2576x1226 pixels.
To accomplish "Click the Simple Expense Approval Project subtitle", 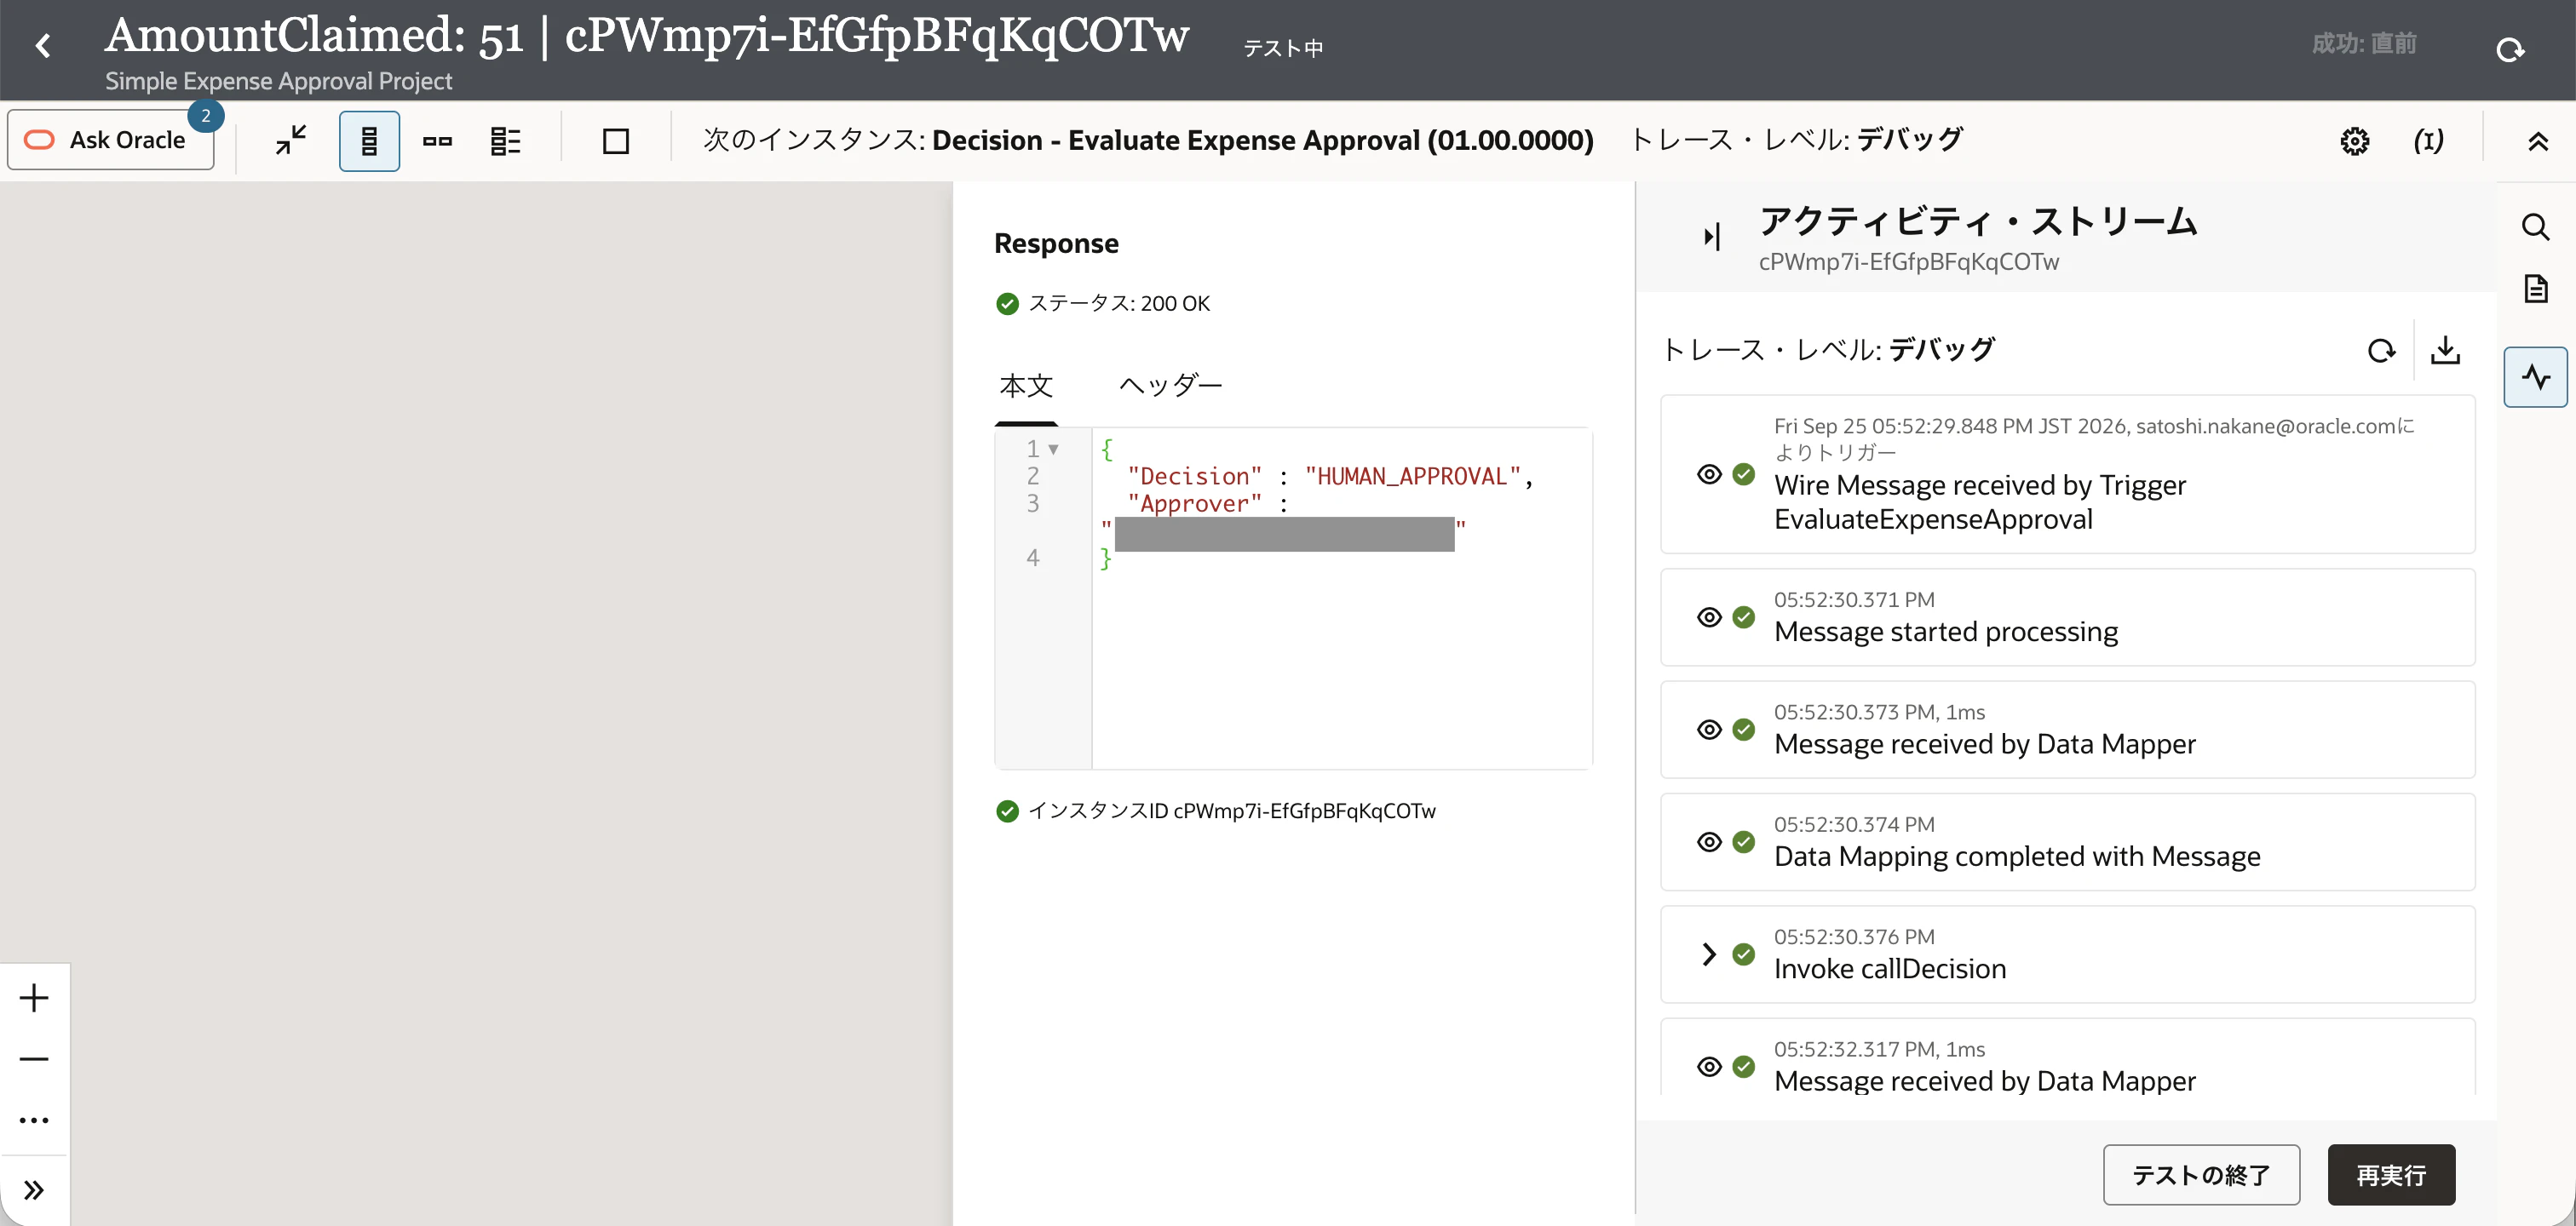I will click(x=278, y=81).
